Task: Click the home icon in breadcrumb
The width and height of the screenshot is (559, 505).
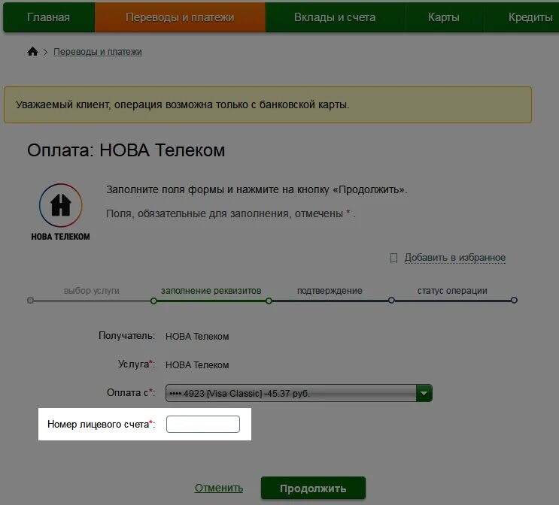Action: pyautogui.click(x=32, y=52)
